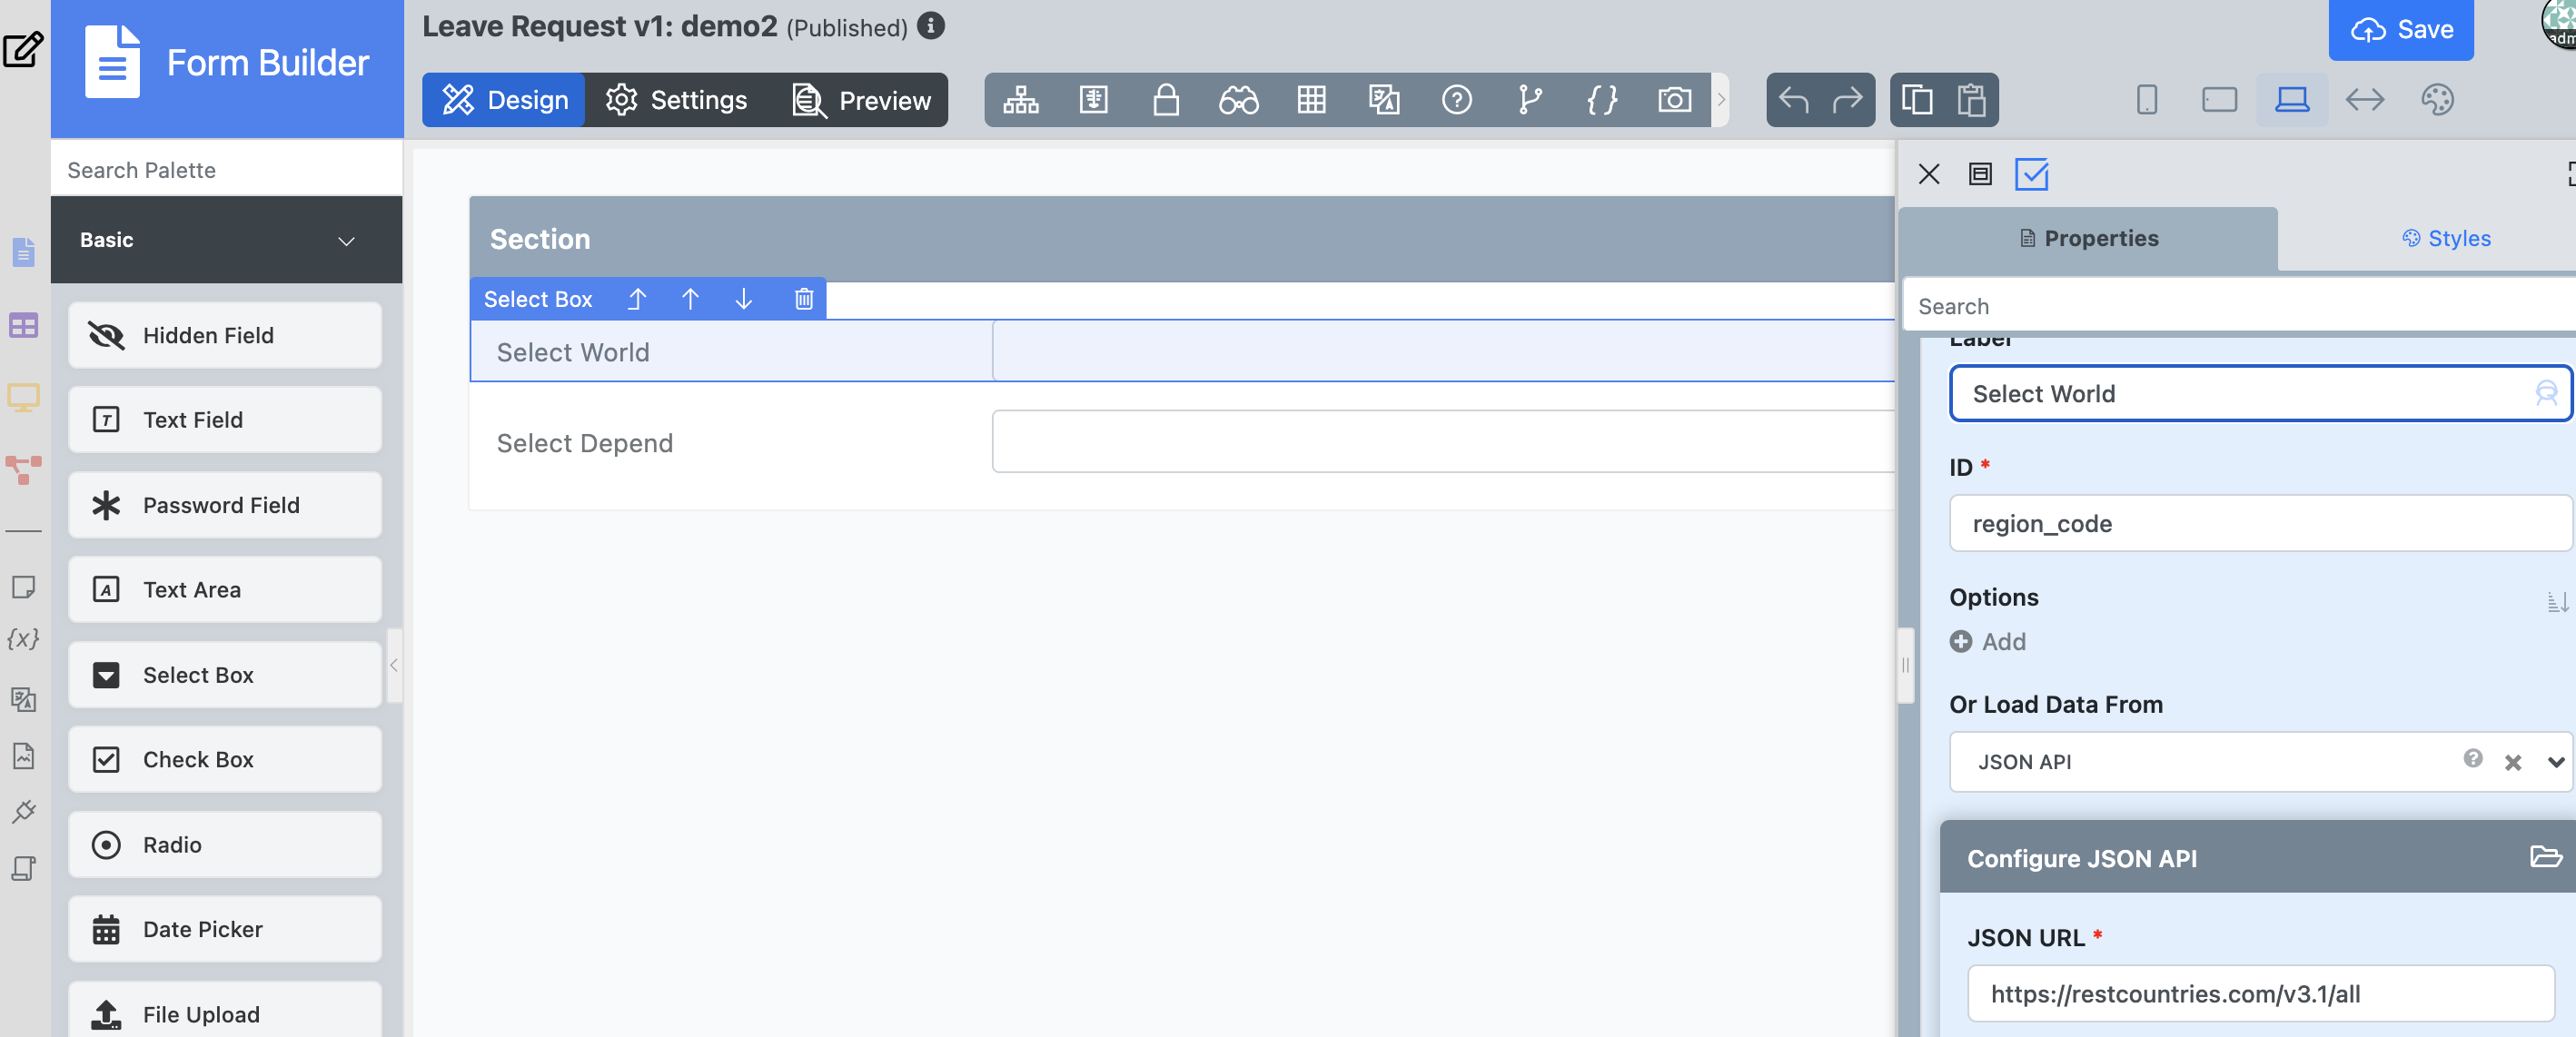Click the question mark help icon
The height and width of the screenshot is (1037, 2576).
[1456, 100]
